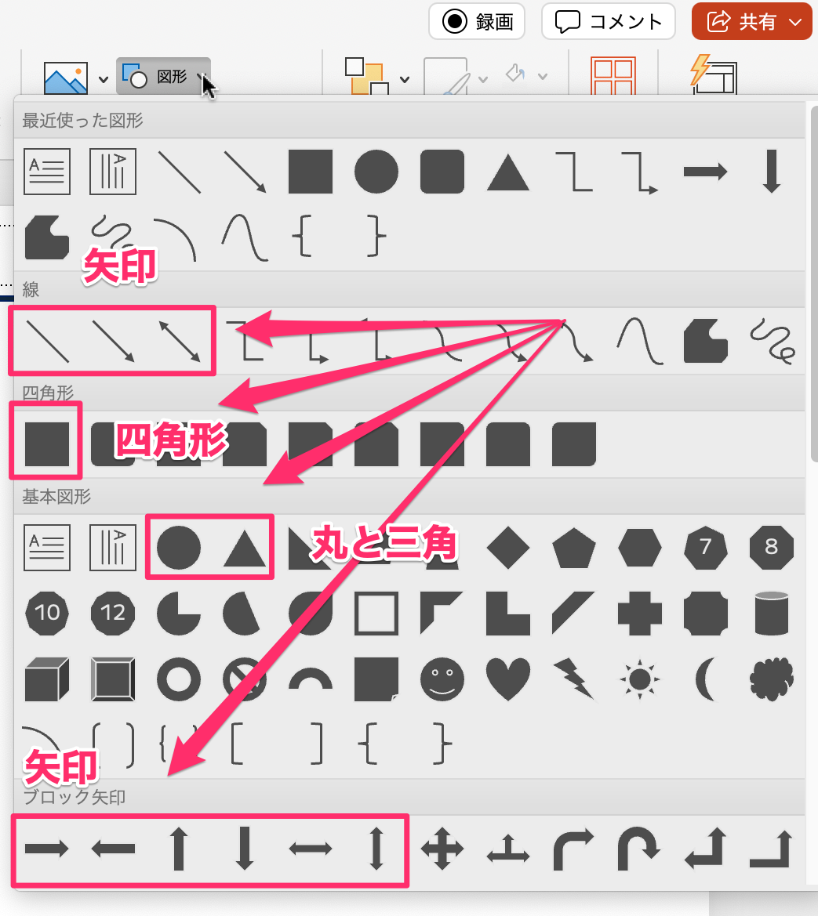Pick the last rounded rectangle in 四角形
The width and height of the screenshot is (818, 916).
click(574, 444)
